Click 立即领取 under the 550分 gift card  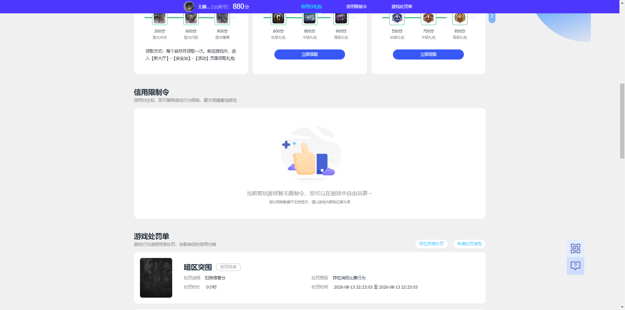(428, 54)
